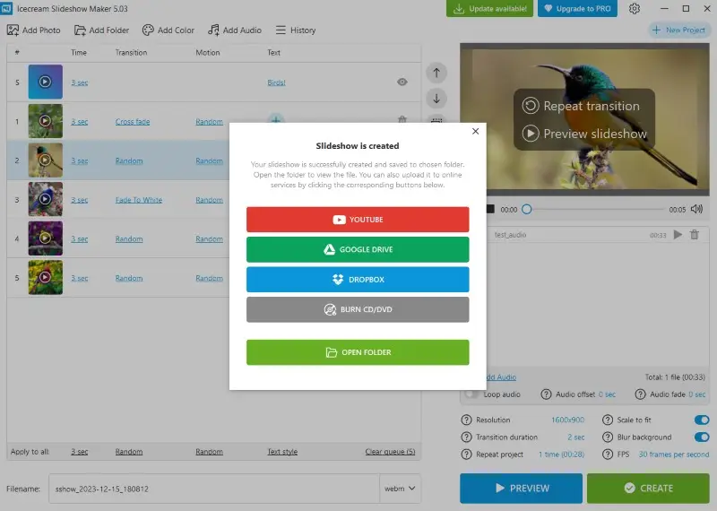
Task: Stop playback with the square stop button
Action: pyautogui.click(x=490, y=209)
